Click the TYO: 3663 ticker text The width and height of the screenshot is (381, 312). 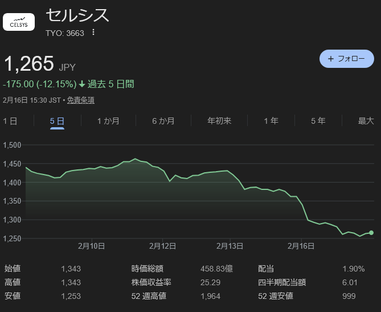point(65,33)
